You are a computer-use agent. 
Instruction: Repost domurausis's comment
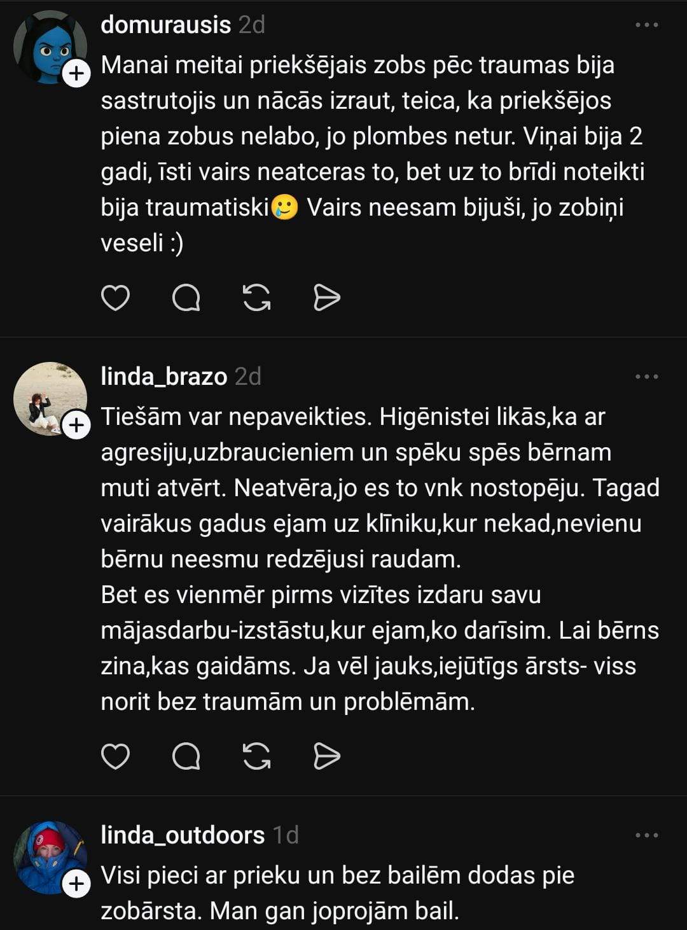(256, 298)
